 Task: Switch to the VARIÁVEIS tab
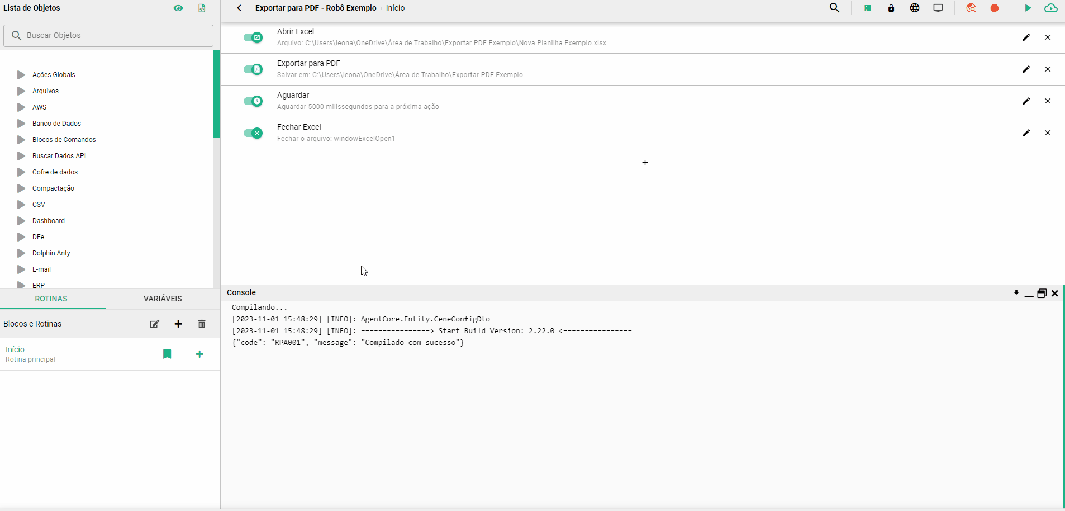pyautogui.click(x=163, y=299)
